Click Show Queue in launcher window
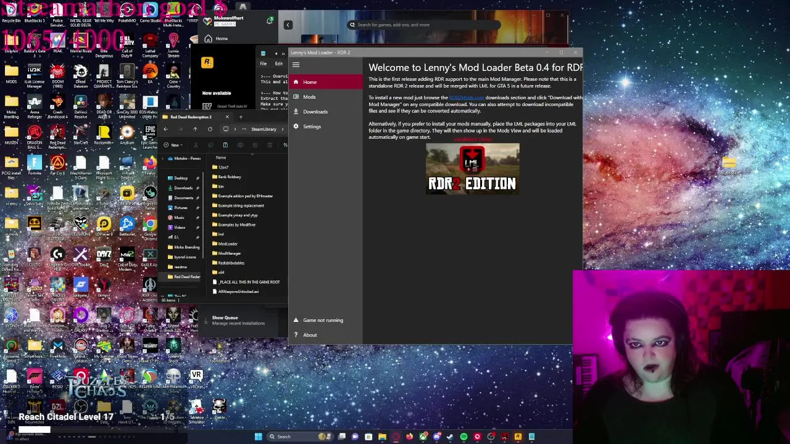The height and width of the screenshot is (444, 790). [225, 318]
